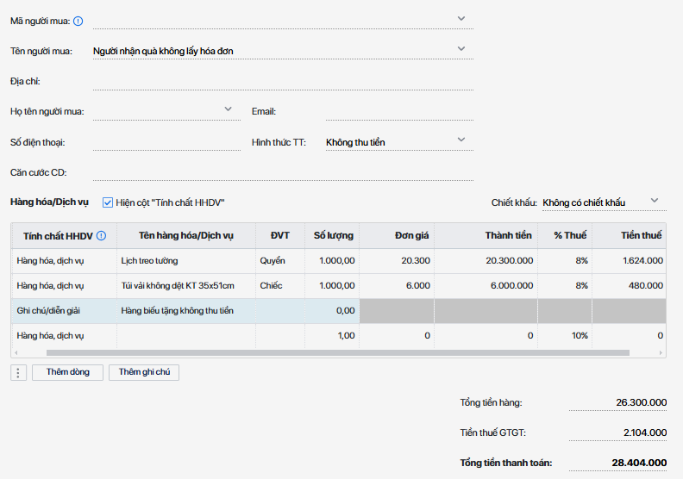
Task: Untick Hiện cột "Tính chất HHDV" checkbox
Action: click(108, 202)
